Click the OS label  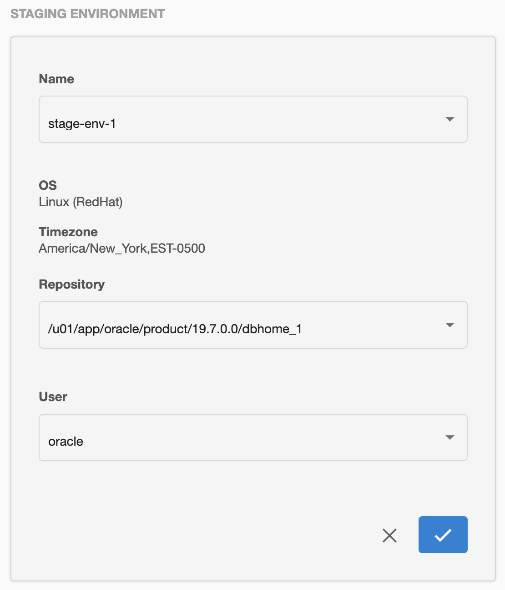coord(48,185)
